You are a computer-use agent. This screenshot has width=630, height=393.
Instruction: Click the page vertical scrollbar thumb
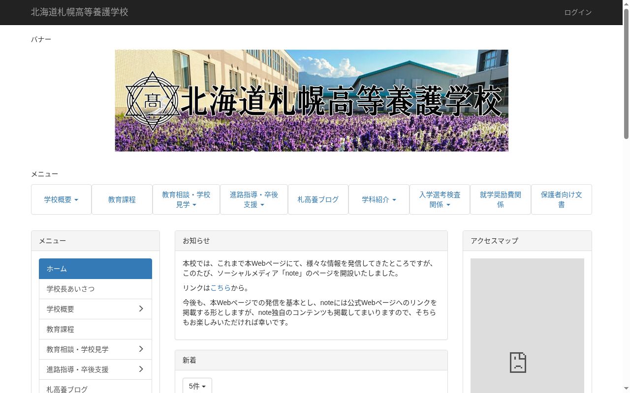tap(626, 74)
